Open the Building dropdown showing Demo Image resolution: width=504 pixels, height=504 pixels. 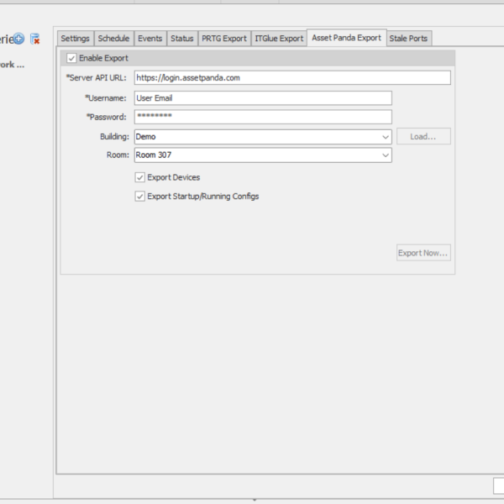pyautogui.click(x=263, y=137)
